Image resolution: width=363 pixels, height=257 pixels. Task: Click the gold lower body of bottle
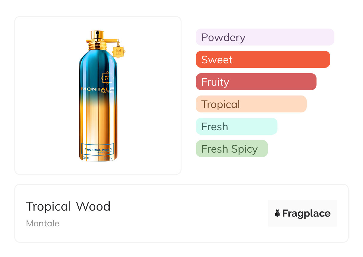pos(98,125)
